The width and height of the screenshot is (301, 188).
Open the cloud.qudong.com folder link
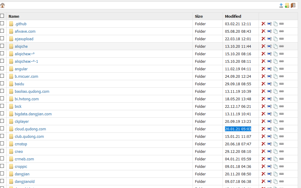(30, 129)
